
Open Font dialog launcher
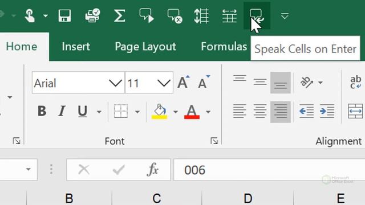[x=214, y=141]
